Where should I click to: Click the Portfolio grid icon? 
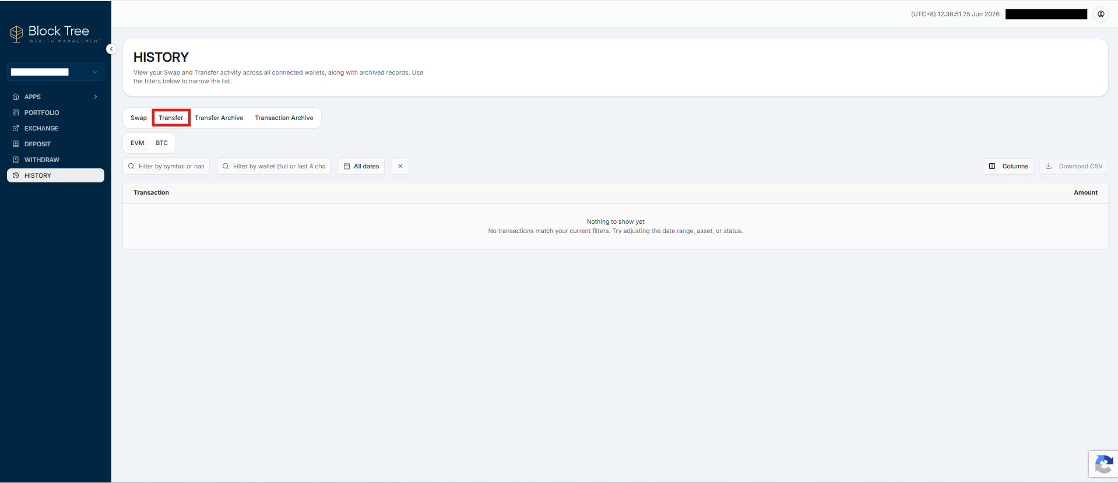pos(16,112)
